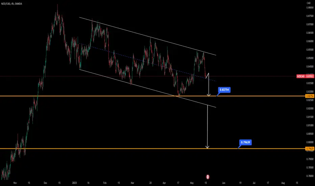Click the CAD currency label above price scale
The image size is (315, 186).
point(309,3)
